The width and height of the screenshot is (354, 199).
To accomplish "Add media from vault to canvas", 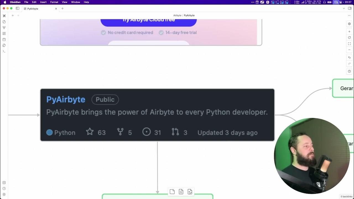I will [x=190, y=192].
